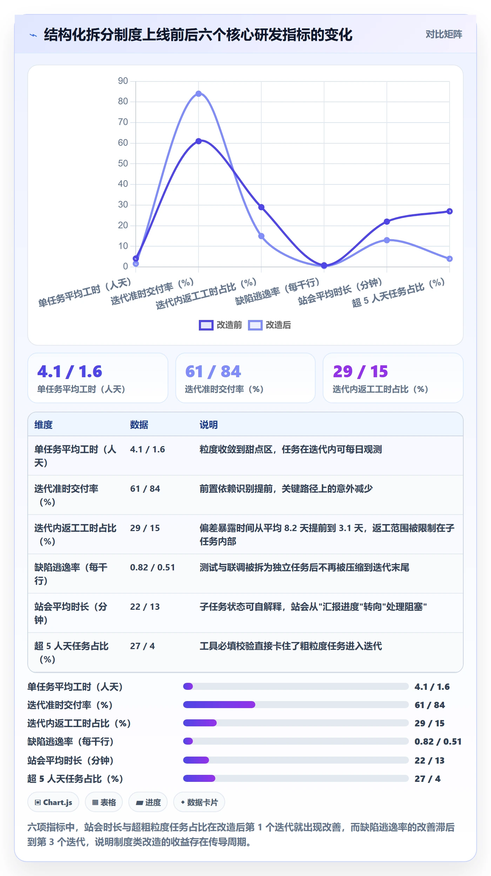Image resolution: width=491 pixels, height=876 pixels.
Task: Click the 单任务平均工时 progress bar
Action: coord(296,686)
